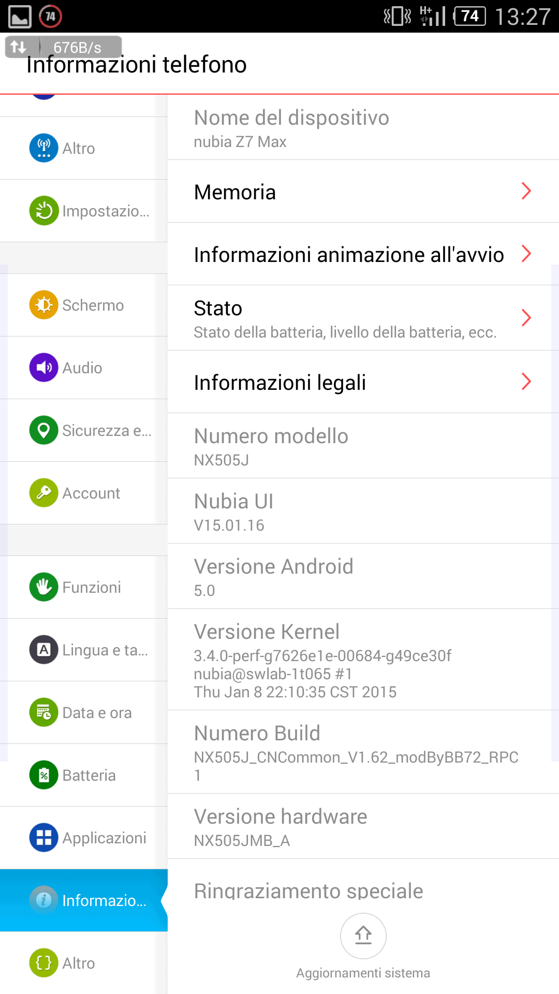This screenshot has width=559, height=994.
Task: Tap the Batteria battery icon
Action: click(x=44, y=775)
